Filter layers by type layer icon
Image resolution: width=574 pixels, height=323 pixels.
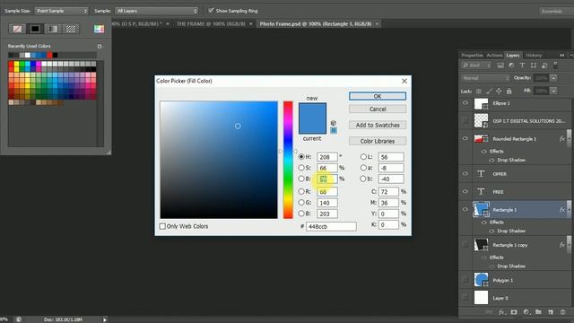coord(522,65)
